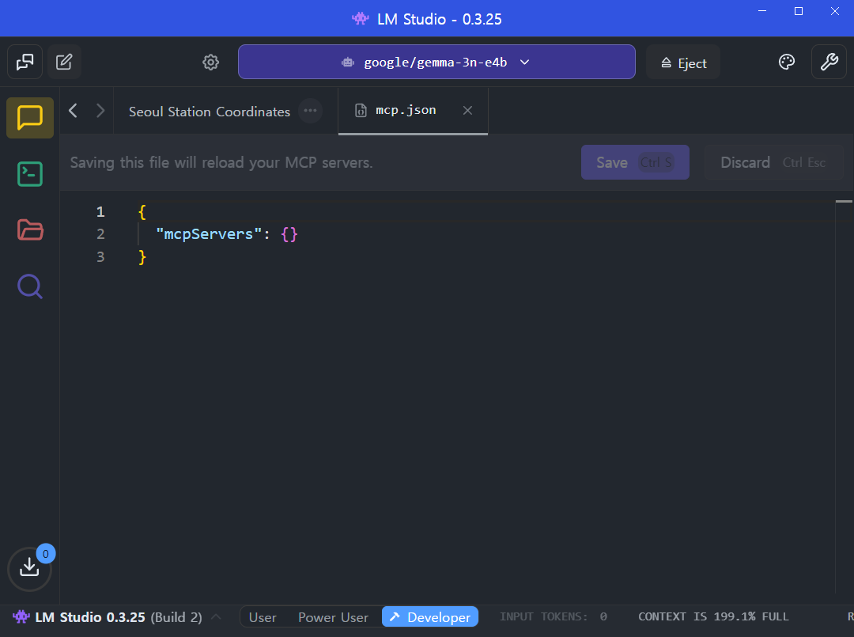Image resolution: width=854 pixels, height=637 pixels.
Task: Open the Chat view in sidebar
Action: point(30,118)
